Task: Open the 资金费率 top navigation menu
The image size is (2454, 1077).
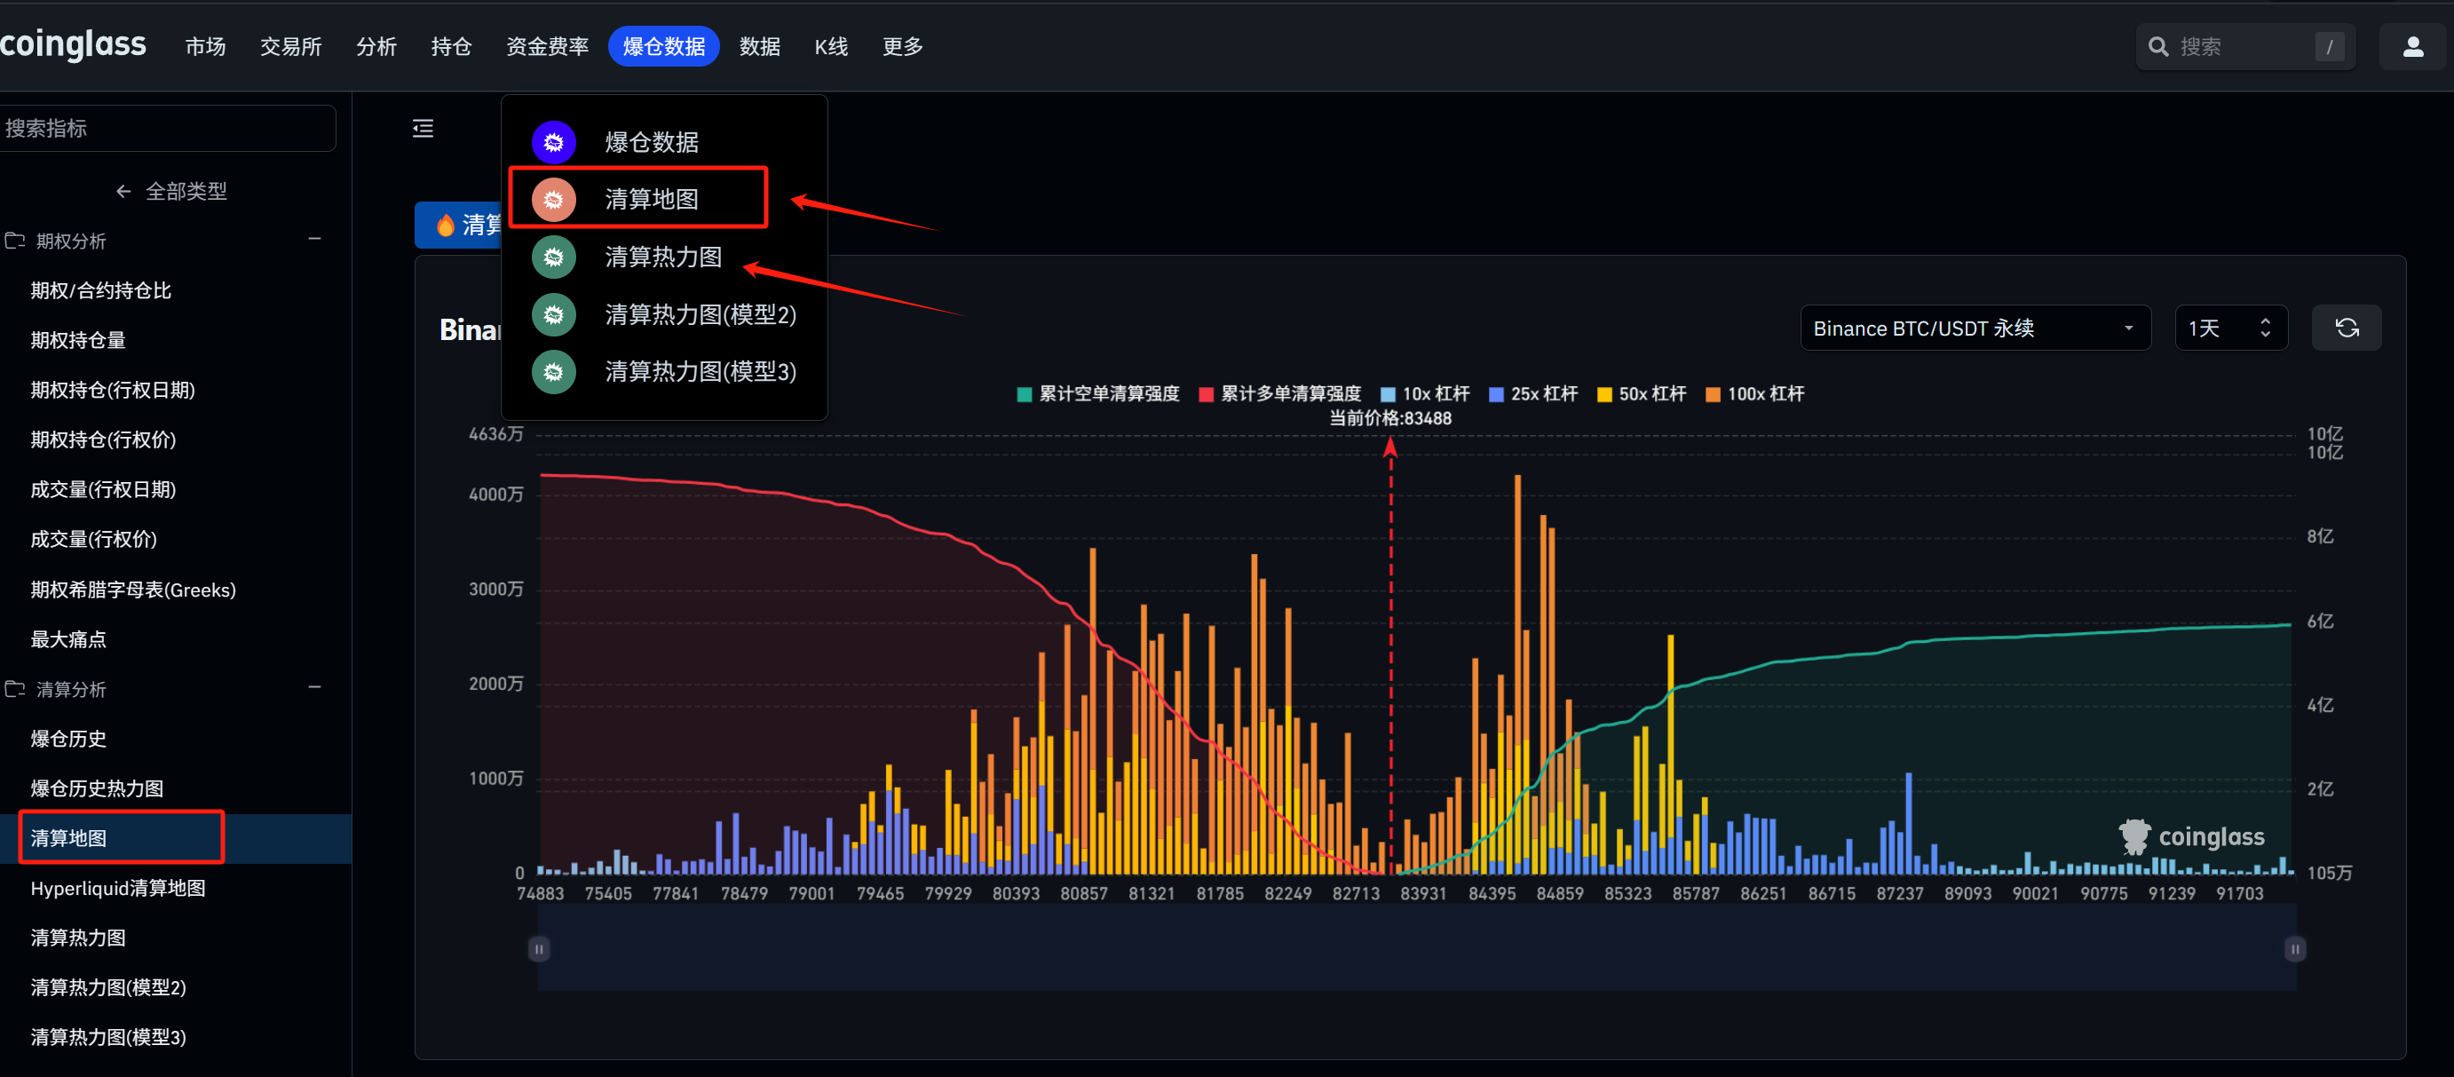Action: tap(547, 47)
